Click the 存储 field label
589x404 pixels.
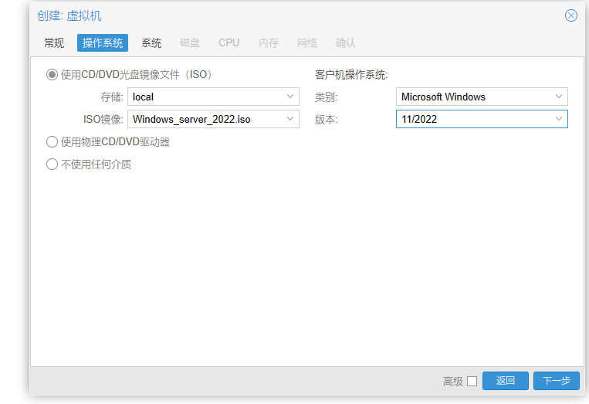112,97
